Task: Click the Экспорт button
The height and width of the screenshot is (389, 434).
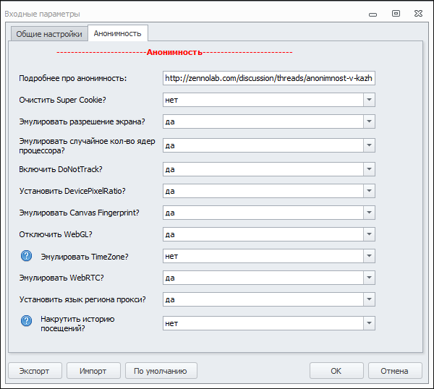Action: click(35, 371)
